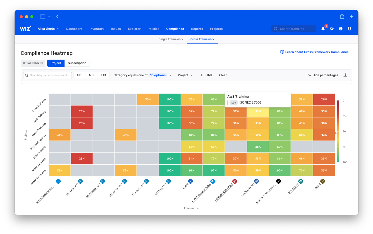Toggle the HBI business impact filter
Image resolution: width=373 pixels, height=234 pixels.
click(x=80, y=75)
